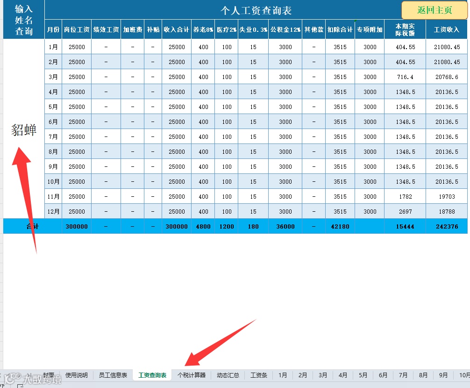Select 3月 tax value 716.4
Screen dimensions: 470x388
tap(405, 77)
